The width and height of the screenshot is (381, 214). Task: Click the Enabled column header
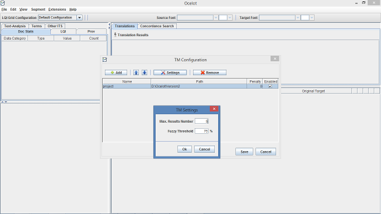point(271,81)
